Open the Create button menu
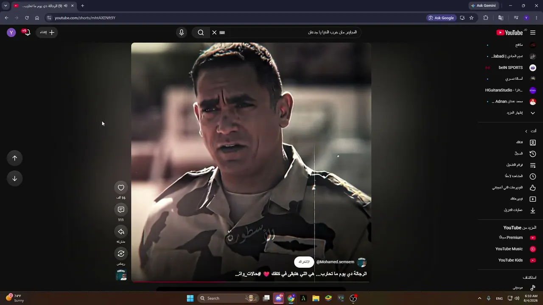The width and height of the screenshot is (543, 305). pyautogui.click(x=47, y=33)
